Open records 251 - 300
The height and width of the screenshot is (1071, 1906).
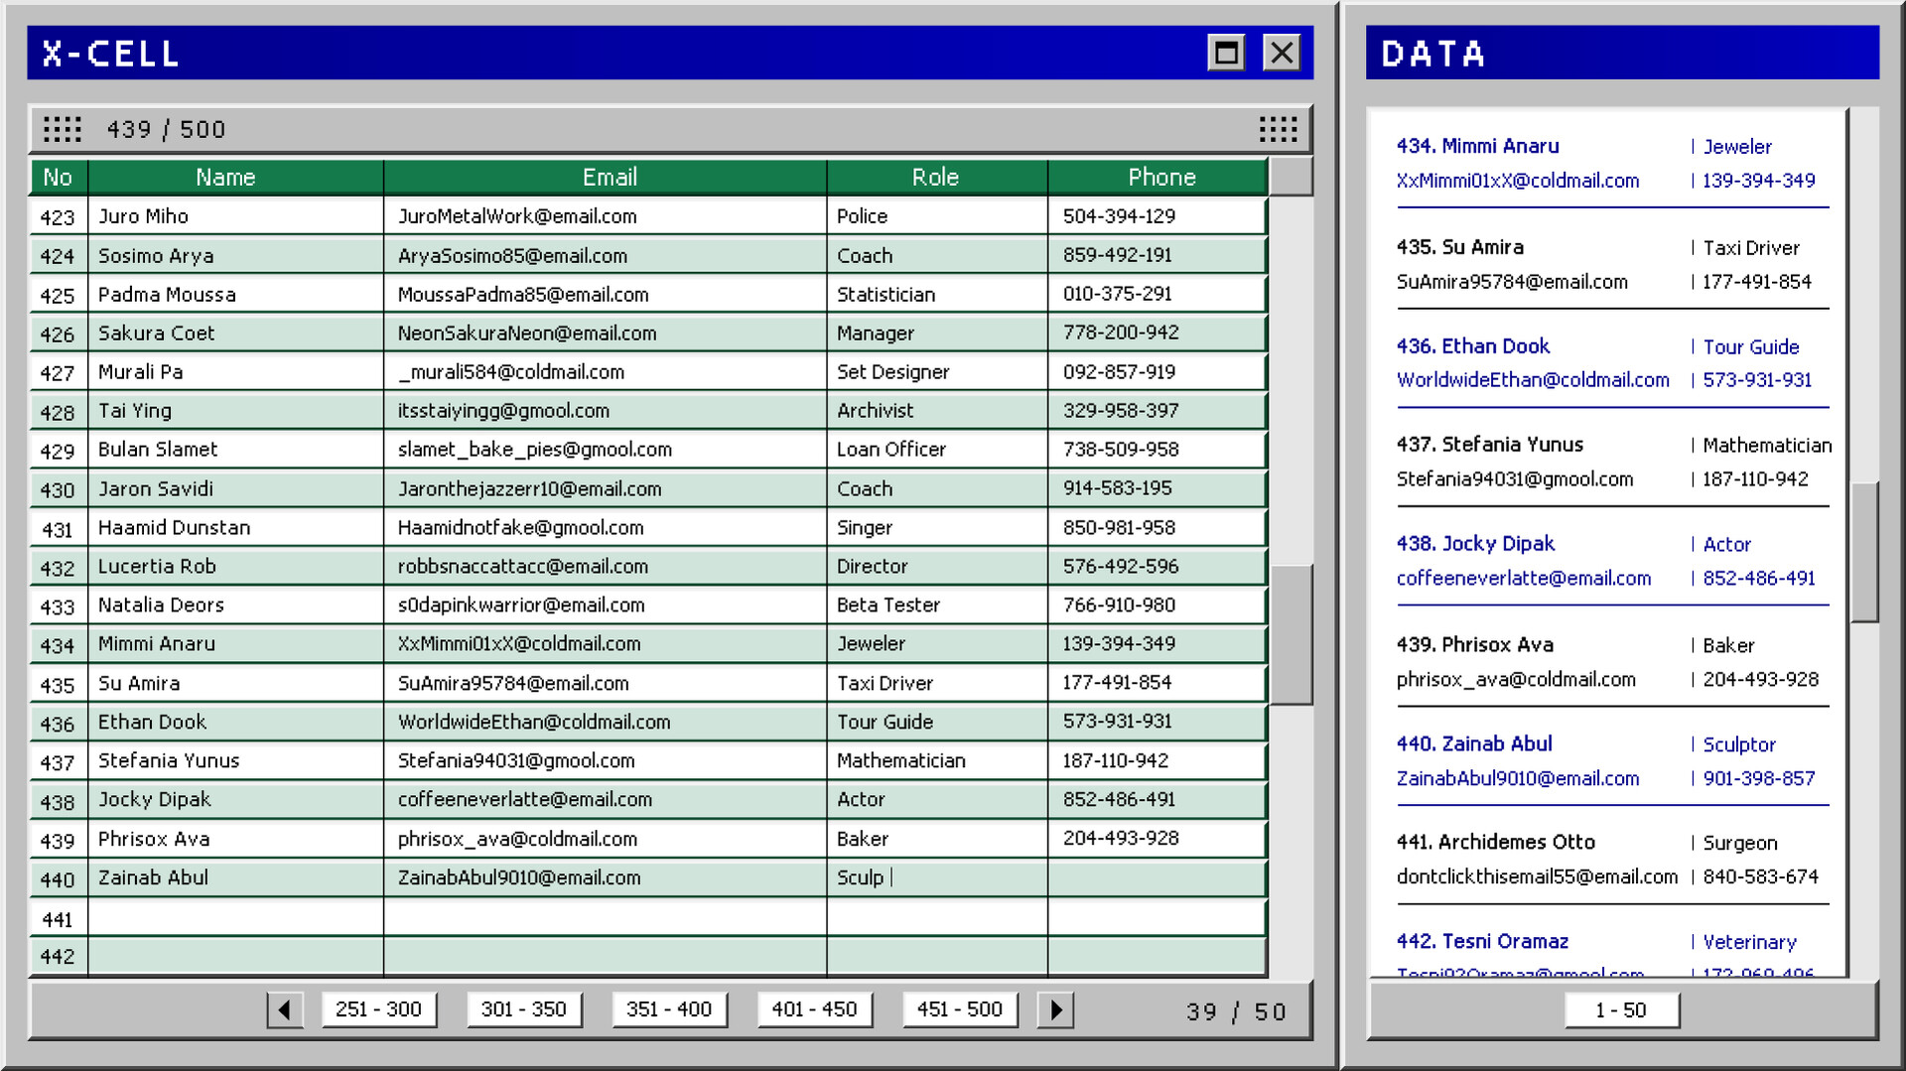378,1008
